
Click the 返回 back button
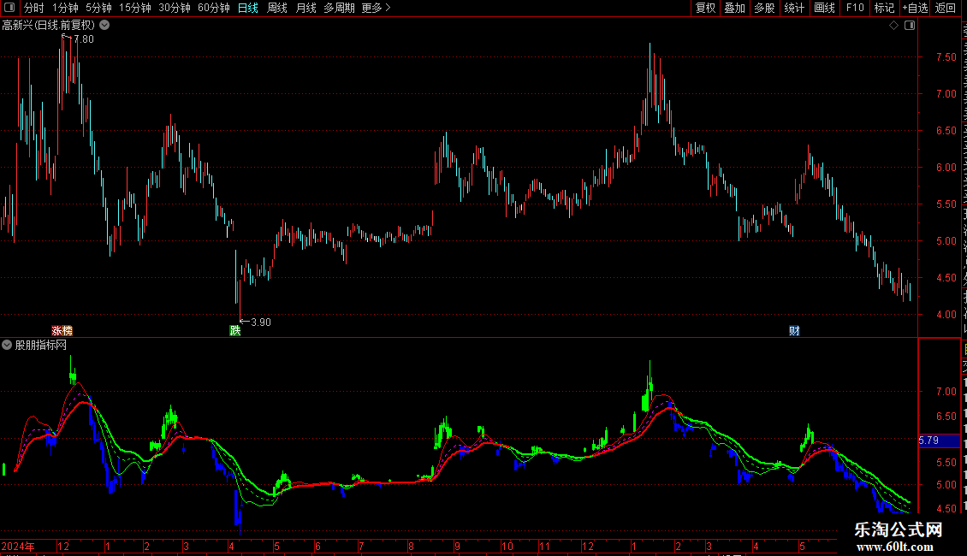[x=946, y=8]
